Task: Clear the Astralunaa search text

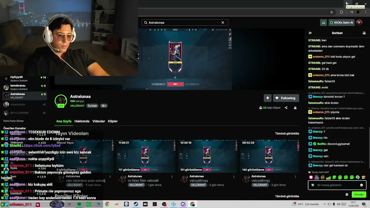Action: coord(223,23)
